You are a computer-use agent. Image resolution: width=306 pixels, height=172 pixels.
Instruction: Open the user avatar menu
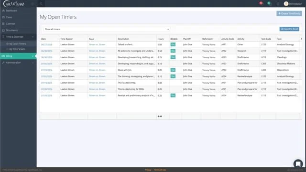point(286,4)
